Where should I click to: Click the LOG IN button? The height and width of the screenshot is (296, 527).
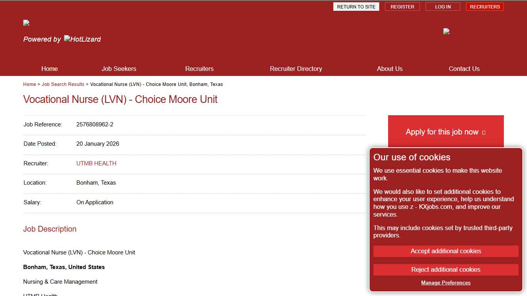coord(443,7)
